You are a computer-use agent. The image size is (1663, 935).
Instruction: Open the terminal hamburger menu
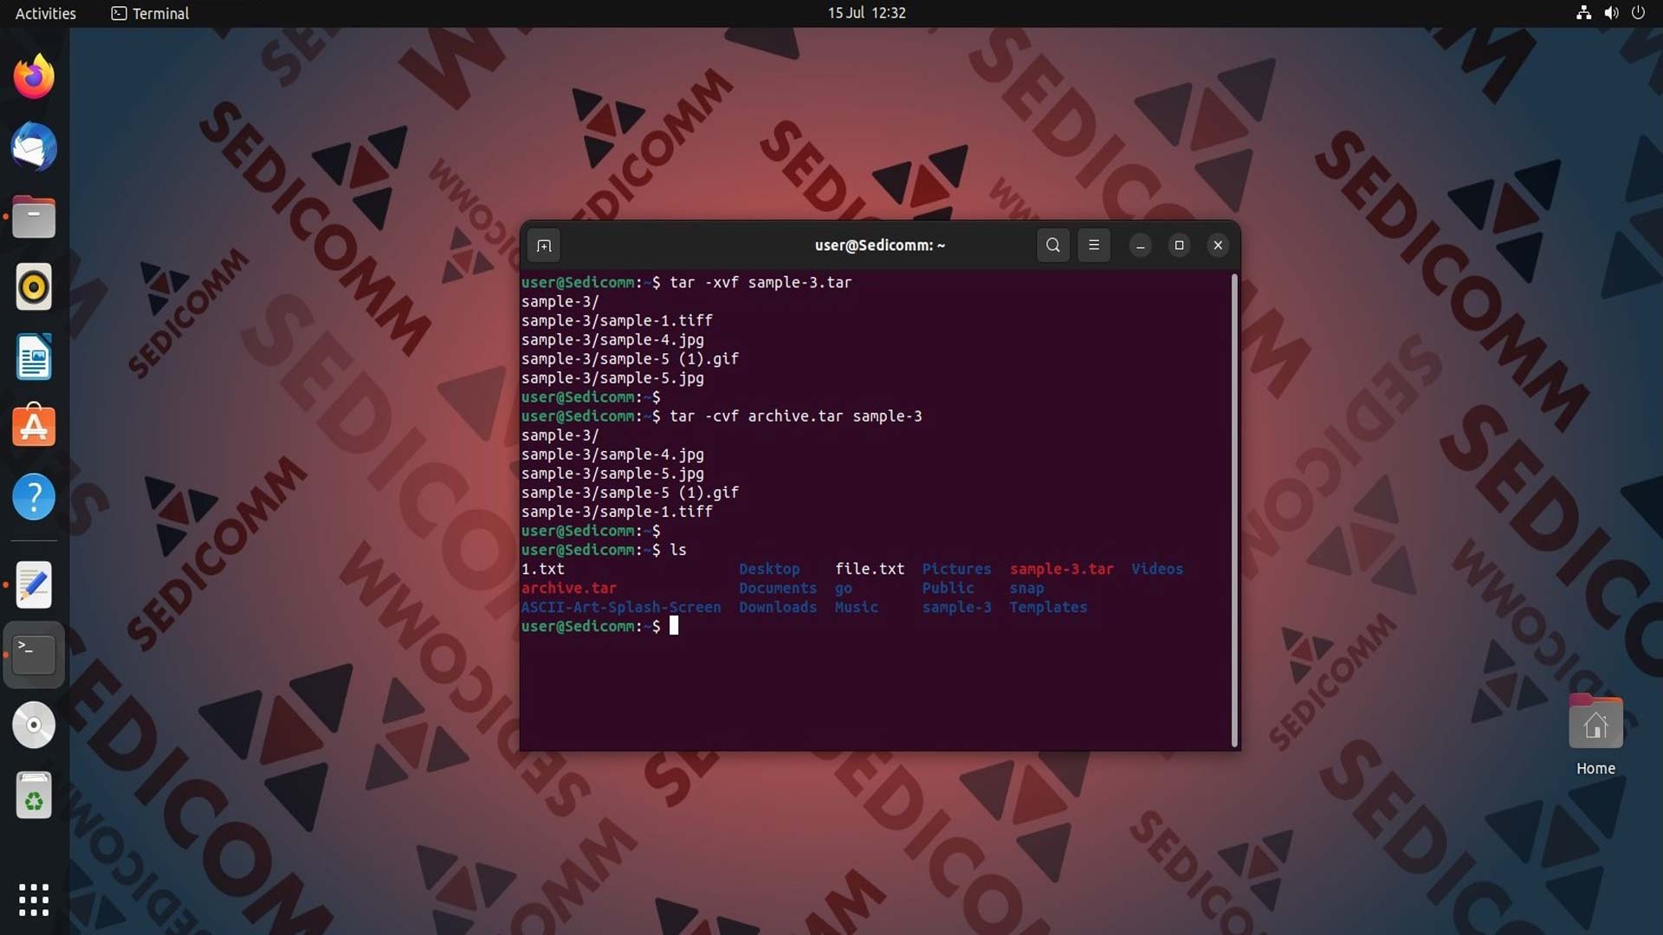pyautogui.click(x=1094, y=245)
